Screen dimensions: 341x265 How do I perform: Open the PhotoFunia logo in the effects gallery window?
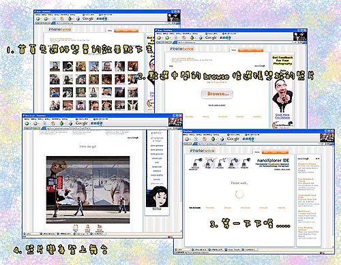[x=60, y=29]
